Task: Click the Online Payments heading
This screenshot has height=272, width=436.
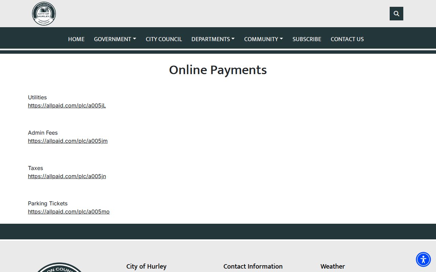Action: coord(218,70)
